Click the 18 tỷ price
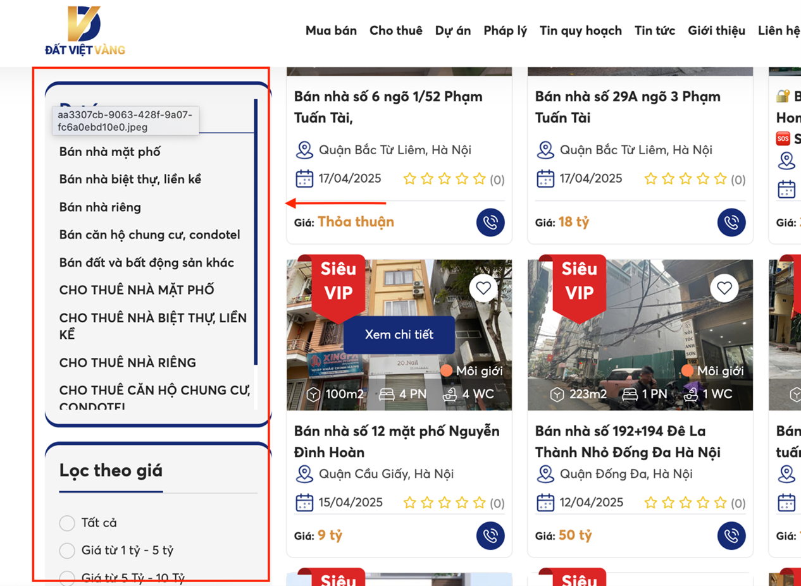Image resolution: width=801 pixels, height=586 pixels. (574, 223)
